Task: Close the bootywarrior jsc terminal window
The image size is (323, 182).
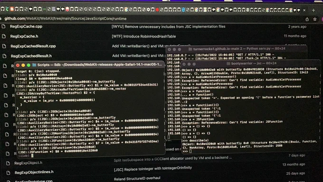Action: [x=184, y=64]
